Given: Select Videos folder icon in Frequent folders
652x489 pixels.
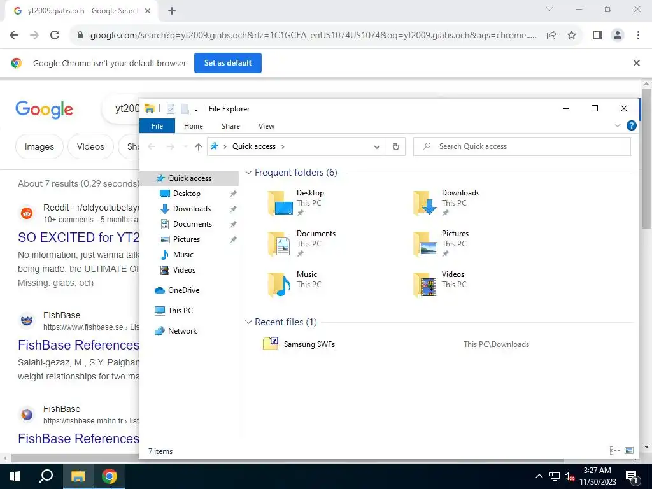Looking at the screenshot, I should point(425,285).
